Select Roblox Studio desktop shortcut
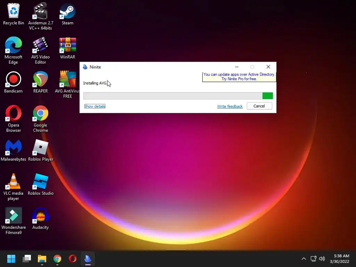Image resolution: width=356 pixels, height=267 pixels. pos(40,184)
